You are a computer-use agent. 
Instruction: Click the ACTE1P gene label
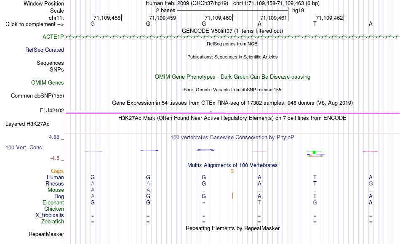pyautogui.click(x=53, y=37)
